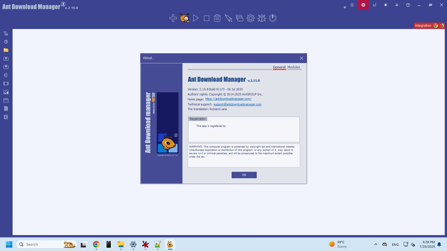This screenshot has width=447, height=251.
Task: Toggle the pin always-on-top icon
Action: coord(397,5)
